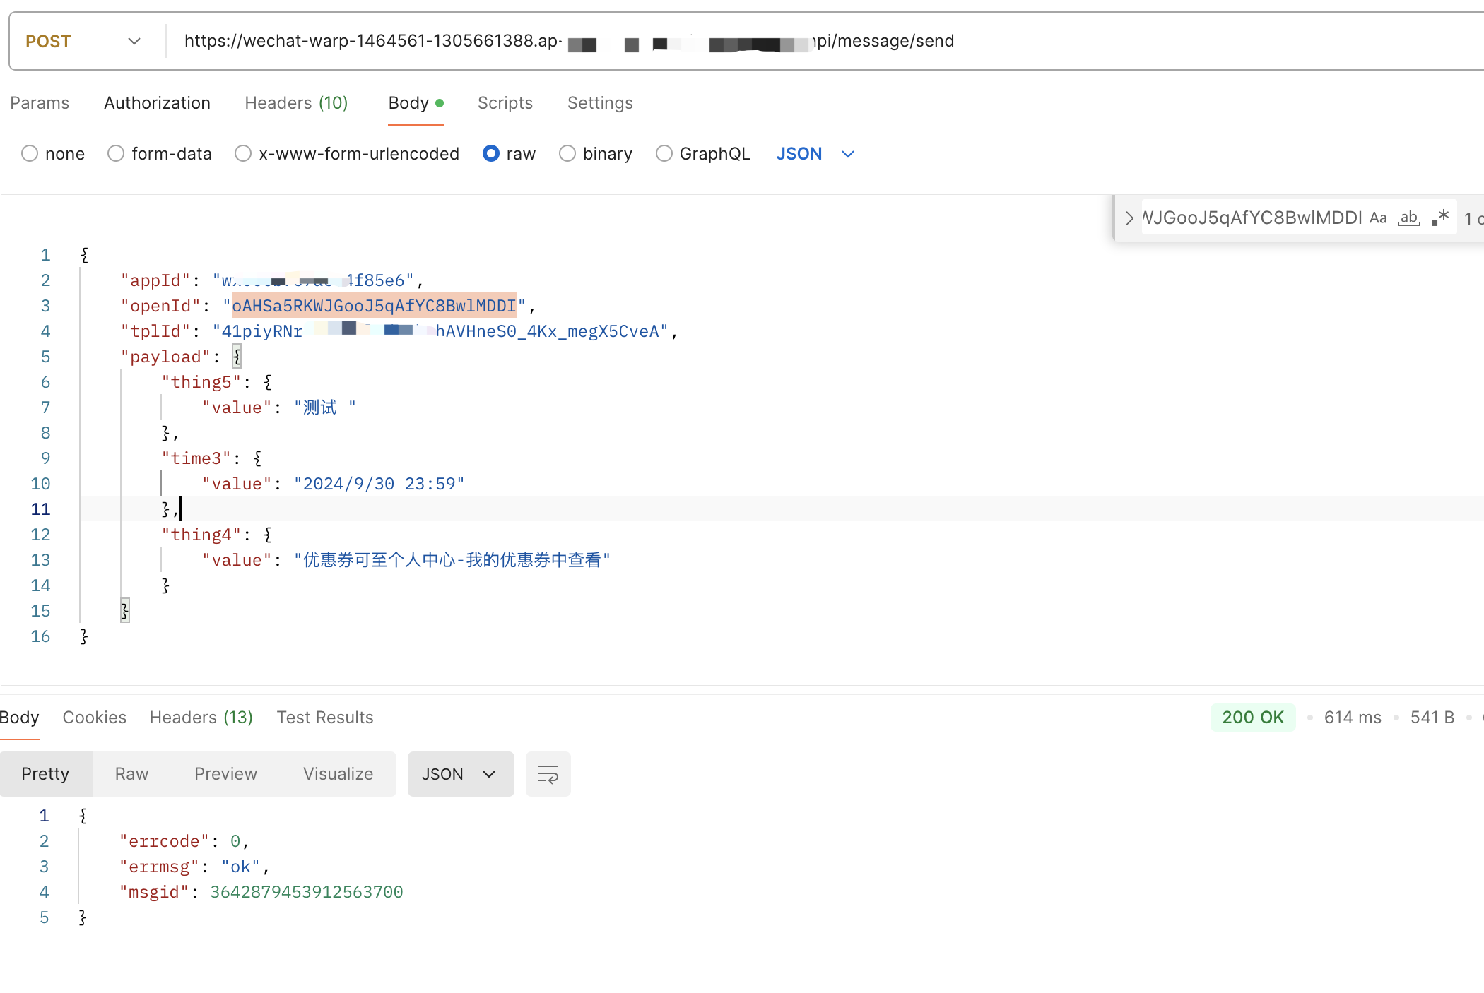
Task: Enable regex search in find bar
Action: [x=1440, y=218]
